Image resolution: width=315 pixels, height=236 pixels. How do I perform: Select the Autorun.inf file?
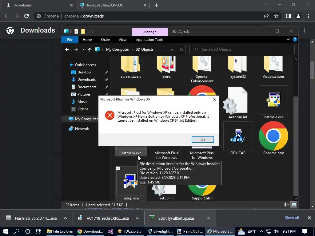pyautogui.click(x=238, y=103)
